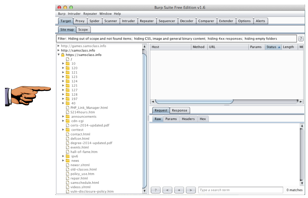Expand the 120 folder arrow
Image resolution: width=308 pixels, height=198 pixels.
pyautogui.click(x=63, y=68)
